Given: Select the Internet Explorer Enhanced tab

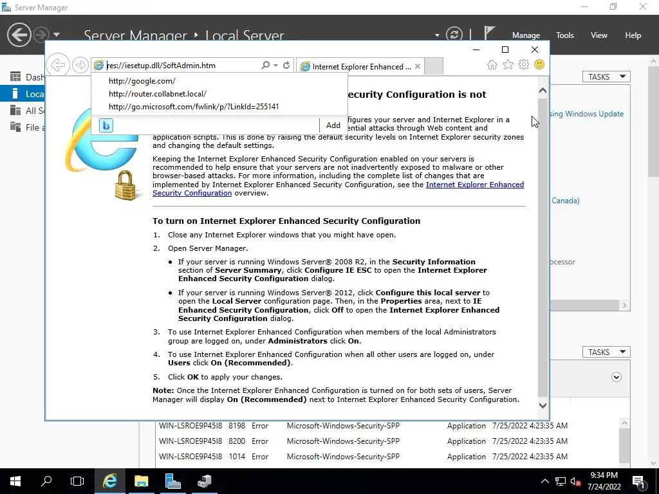Looking at the screenshot, I should click(x=360, y=66).
